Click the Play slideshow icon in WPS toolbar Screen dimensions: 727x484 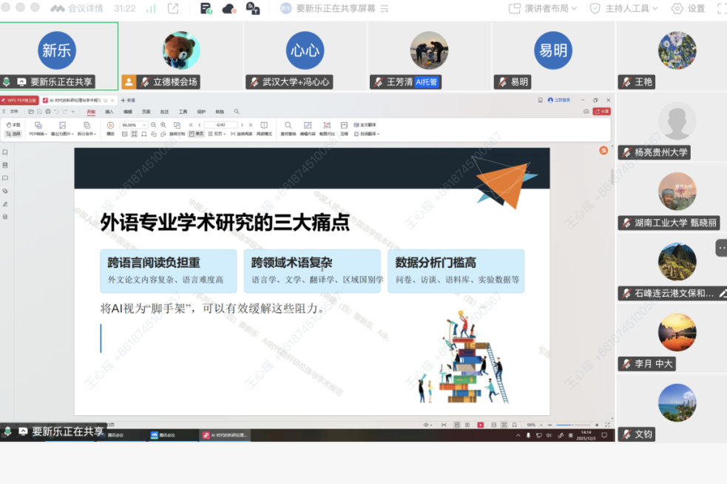click(x=110, y=125)
